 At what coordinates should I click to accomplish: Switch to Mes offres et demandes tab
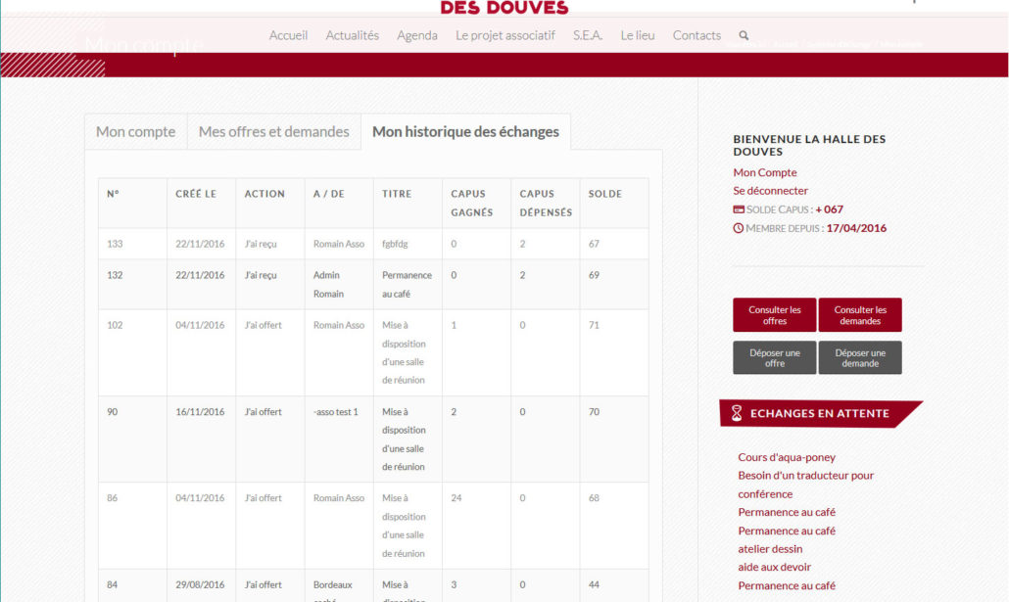274,132
